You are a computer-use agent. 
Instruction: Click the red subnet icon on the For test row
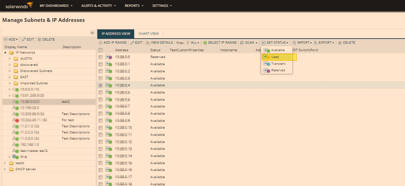(16, 120)
